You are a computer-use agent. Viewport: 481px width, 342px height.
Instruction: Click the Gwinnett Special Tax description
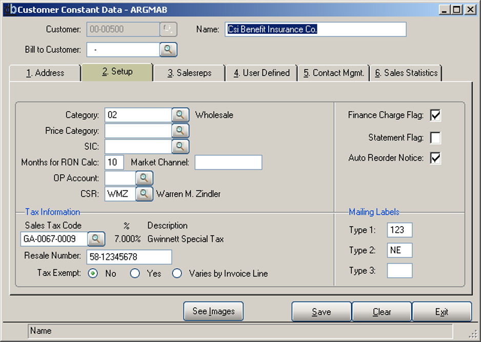pyautogui.click(x=186, y=239)
